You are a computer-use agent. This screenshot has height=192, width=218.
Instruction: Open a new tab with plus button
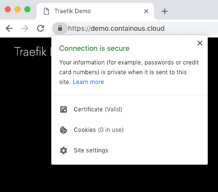click(x=165, y=11)
